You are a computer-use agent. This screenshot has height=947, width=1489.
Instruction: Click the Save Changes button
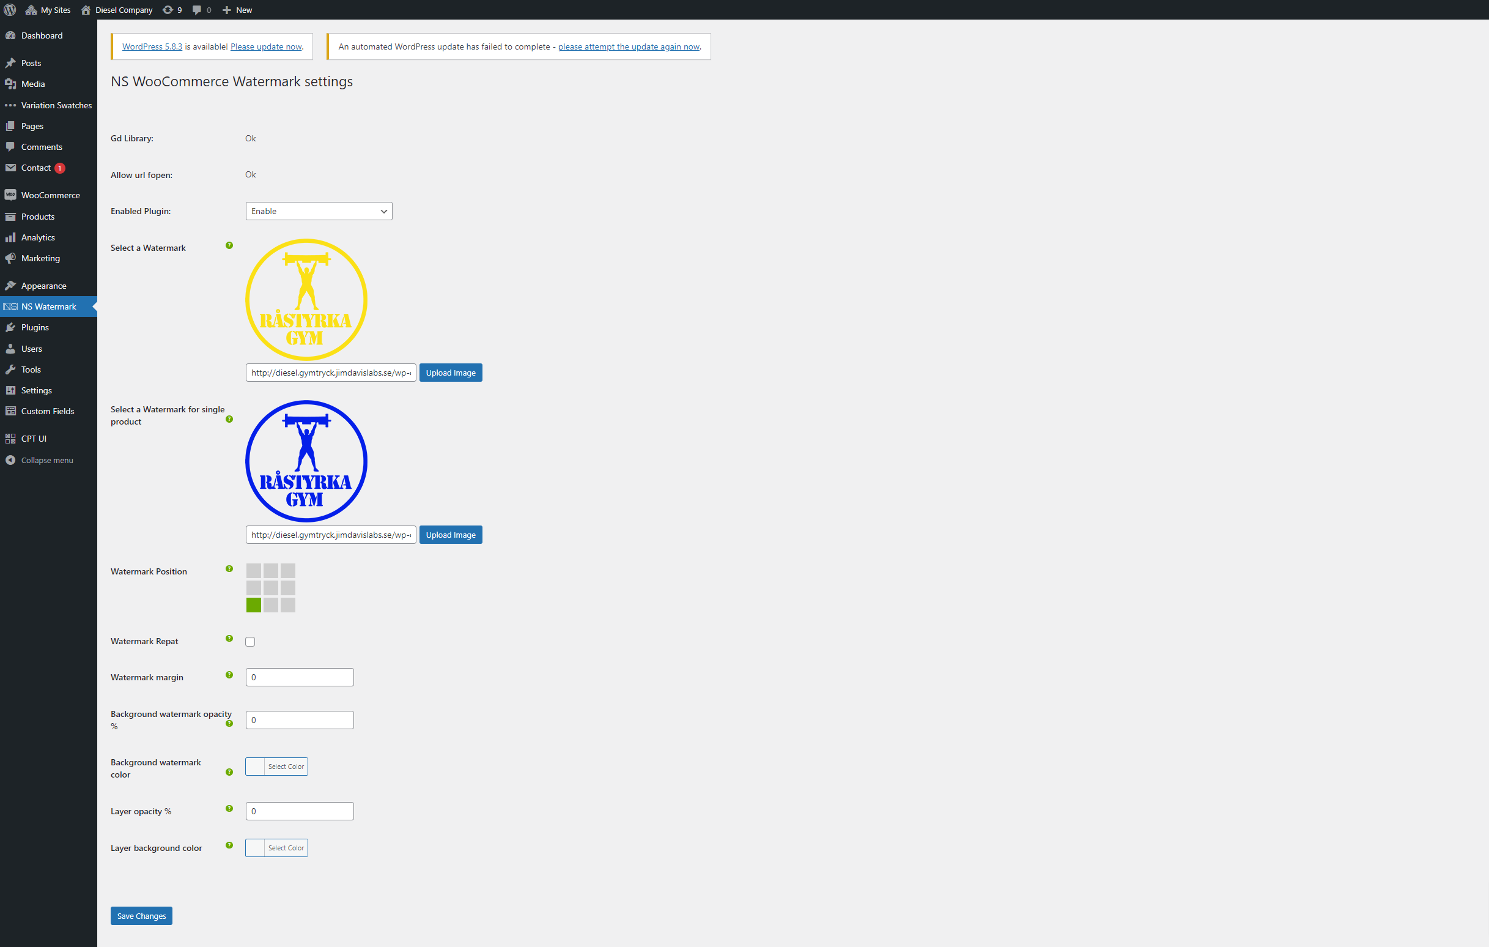pyautogui.click(x=142, y=915)
